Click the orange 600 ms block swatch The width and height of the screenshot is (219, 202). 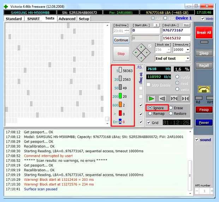[120, 104]
